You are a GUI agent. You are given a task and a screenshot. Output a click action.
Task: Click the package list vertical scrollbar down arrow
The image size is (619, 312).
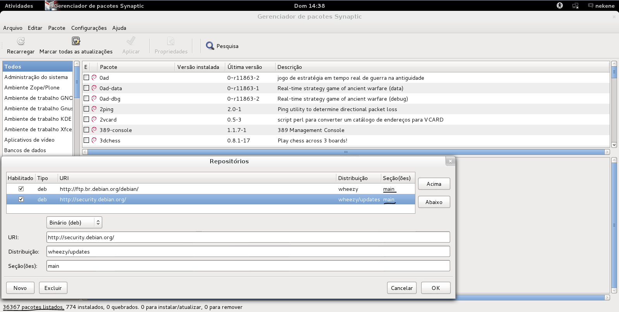[614, 145]
